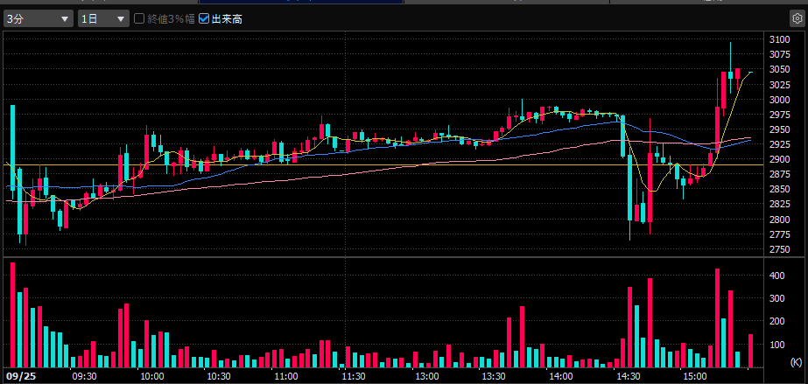Open the chart settings gear icon

tap(796, 17)
